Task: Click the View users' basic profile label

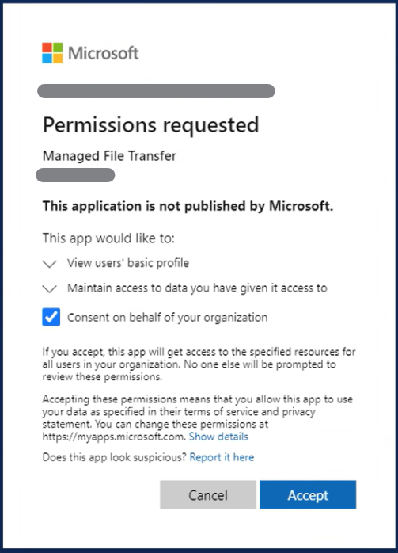Action: click(128, 263)
